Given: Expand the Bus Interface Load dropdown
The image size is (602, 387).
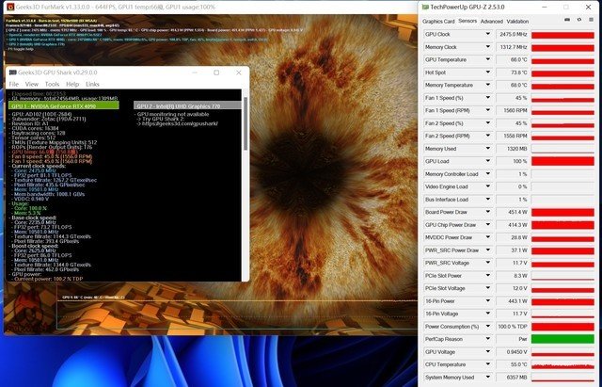Looking at the screenshot, I should point(487,199).
